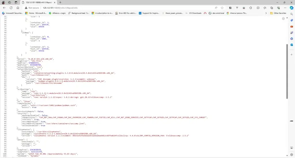Close the 128.1.0.181 libpod tab
This screenshot has height=158, width=295.
tap(54, 2)
